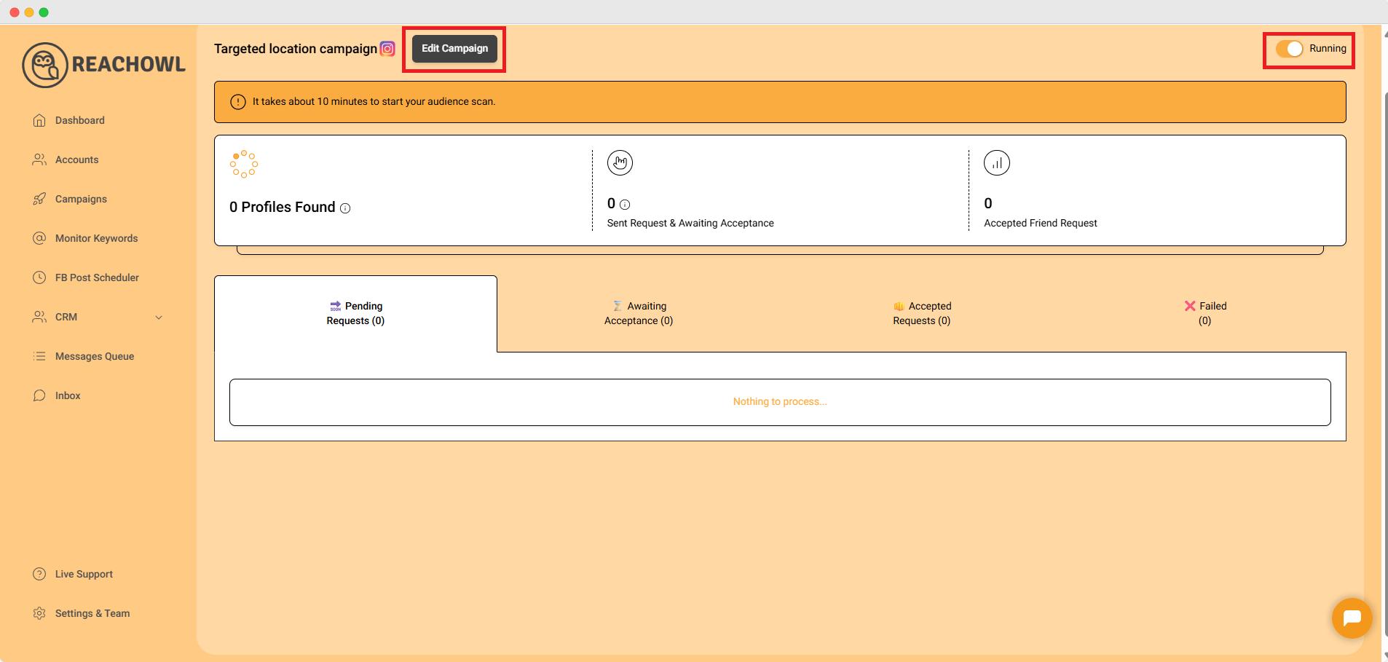Image resolution: width=1388 pixels, height=662 pixels.
Task: Open the Inbox chat bubble icon
Action: [x=39, y=395]
